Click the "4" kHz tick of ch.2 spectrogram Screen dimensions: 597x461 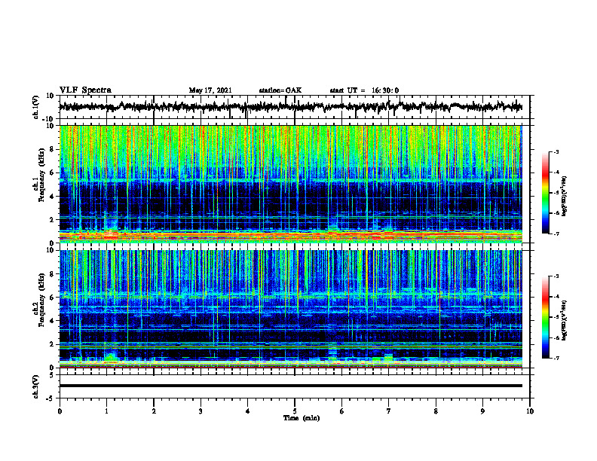pyautogui.click(x=52, y=321)
